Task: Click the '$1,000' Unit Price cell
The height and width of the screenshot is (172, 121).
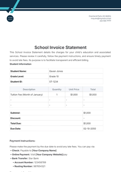Action: pos(74,95)
